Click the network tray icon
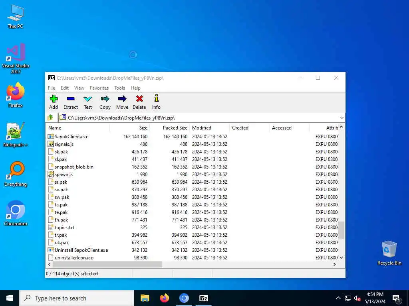This screenshot has width=409, height=306. (348, 298)
